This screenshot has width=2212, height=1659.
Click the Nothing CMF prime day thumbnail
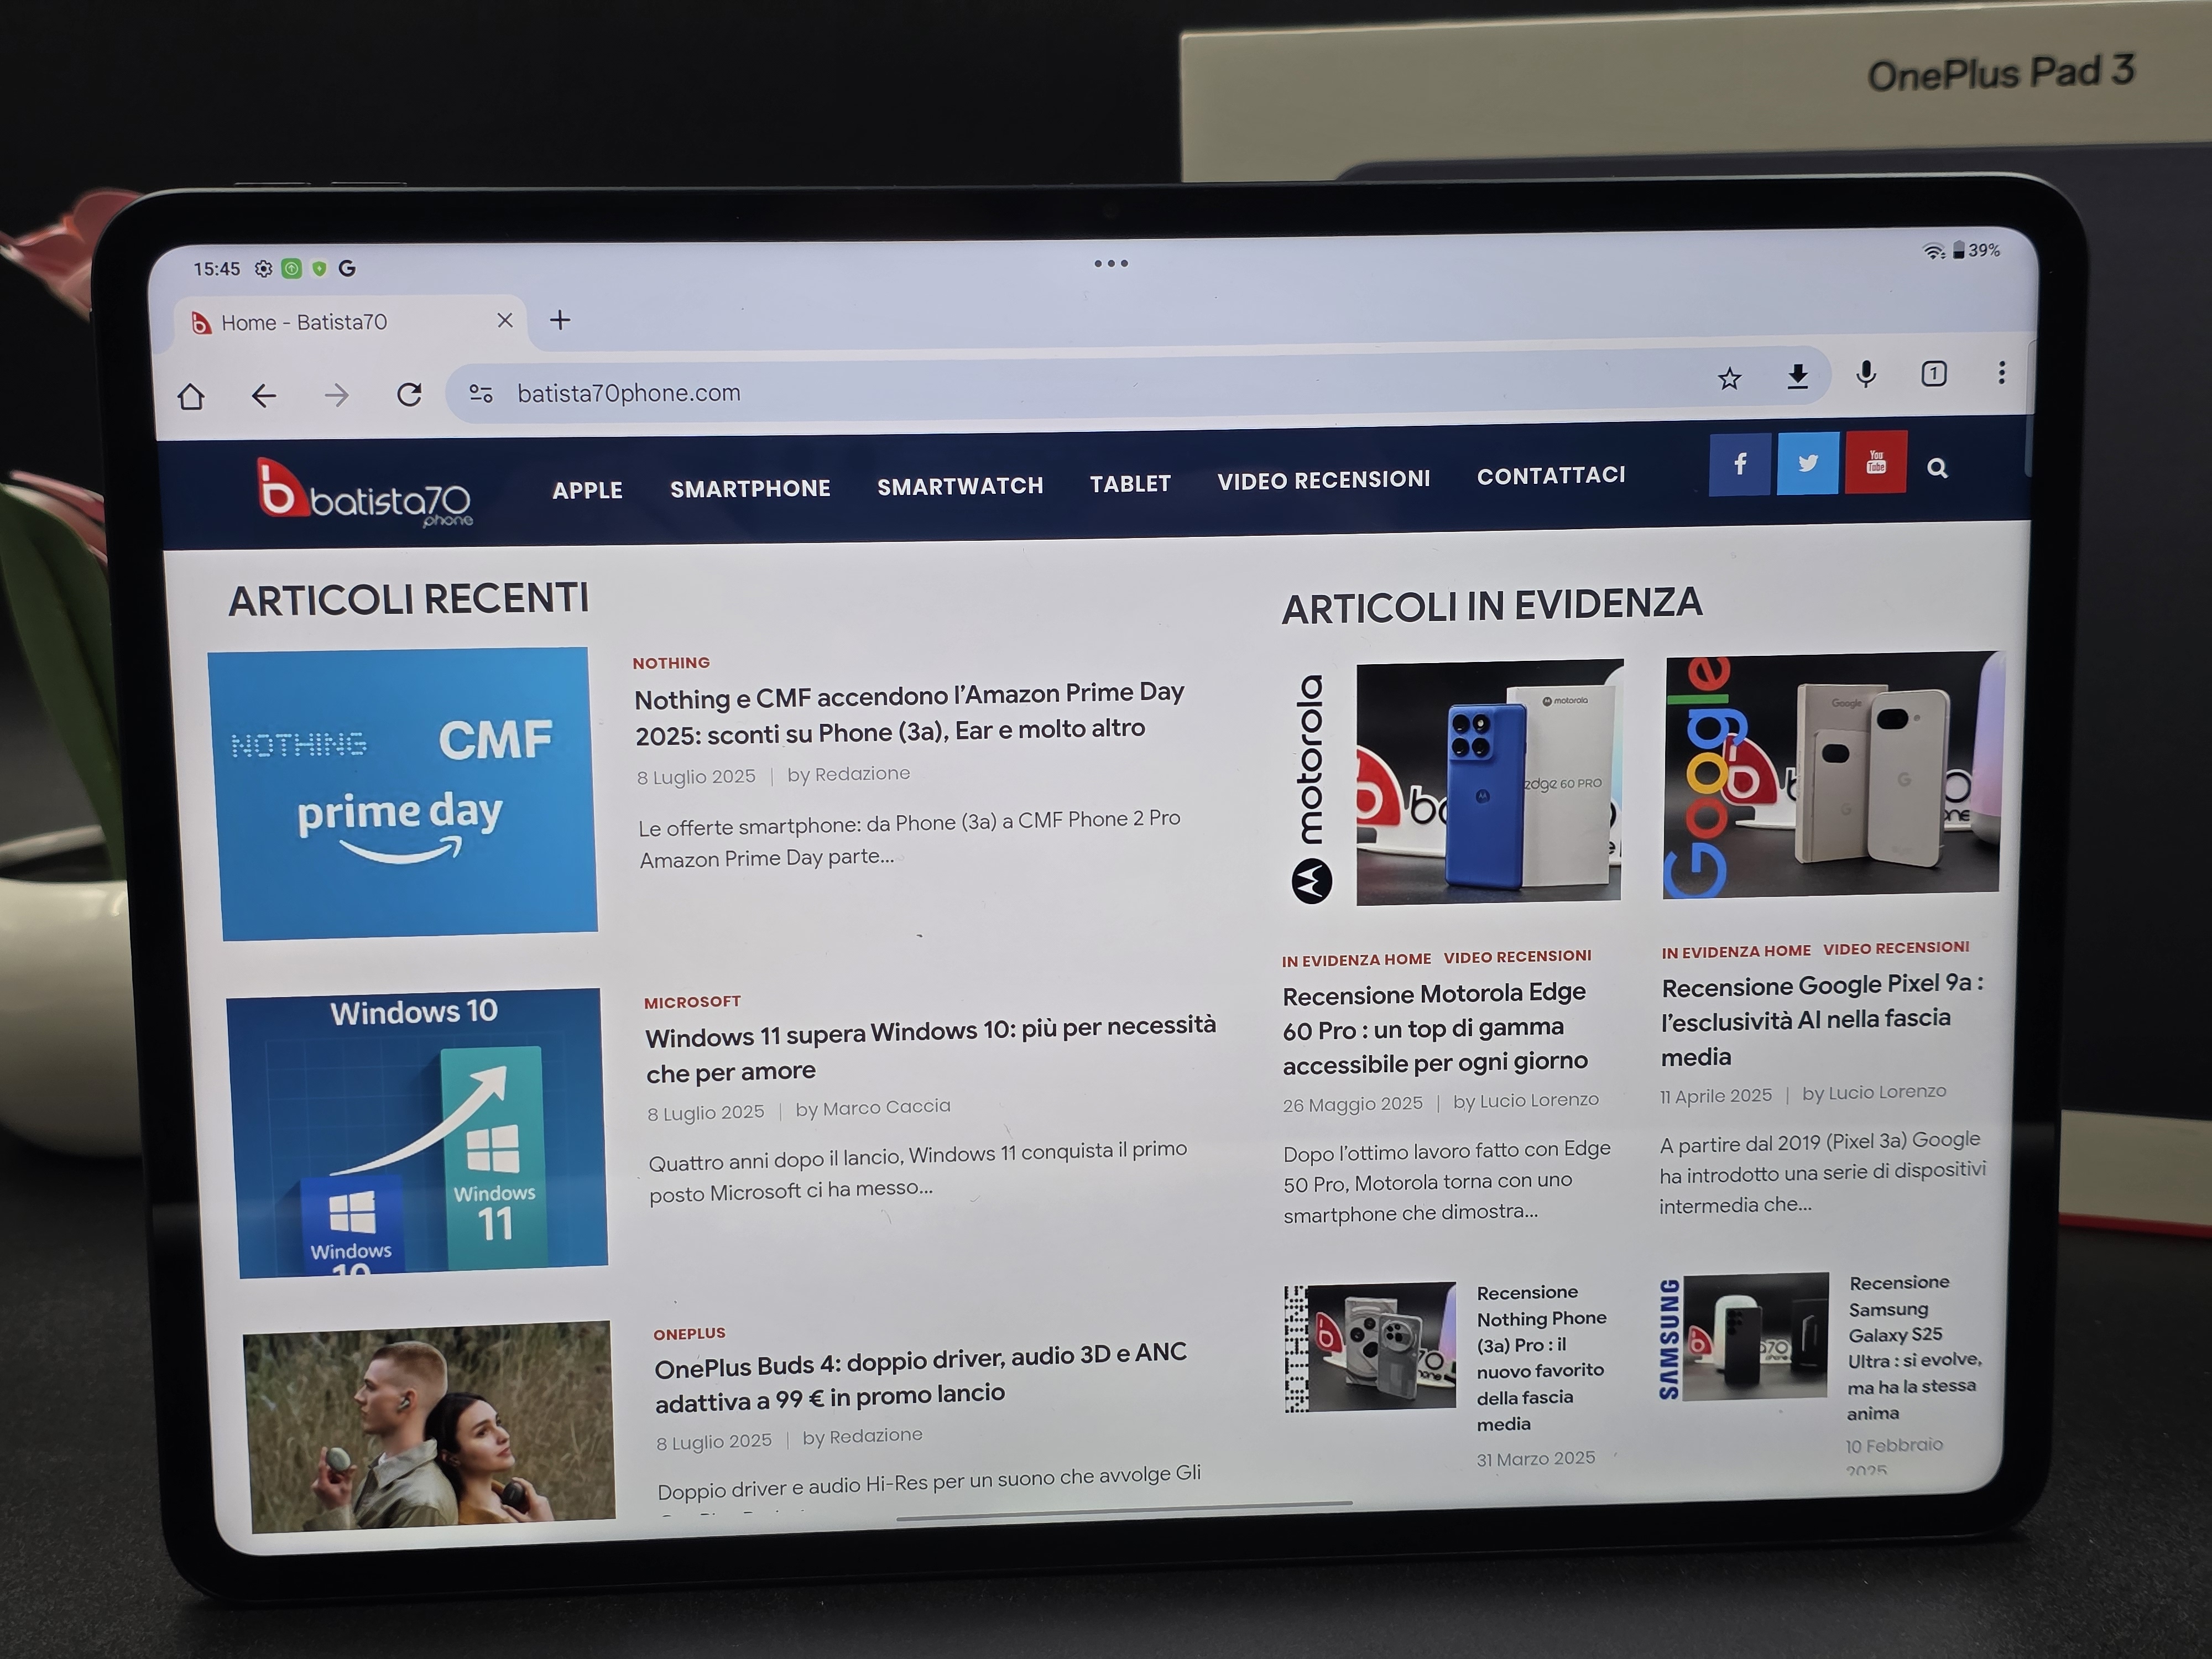pos(403,793)
